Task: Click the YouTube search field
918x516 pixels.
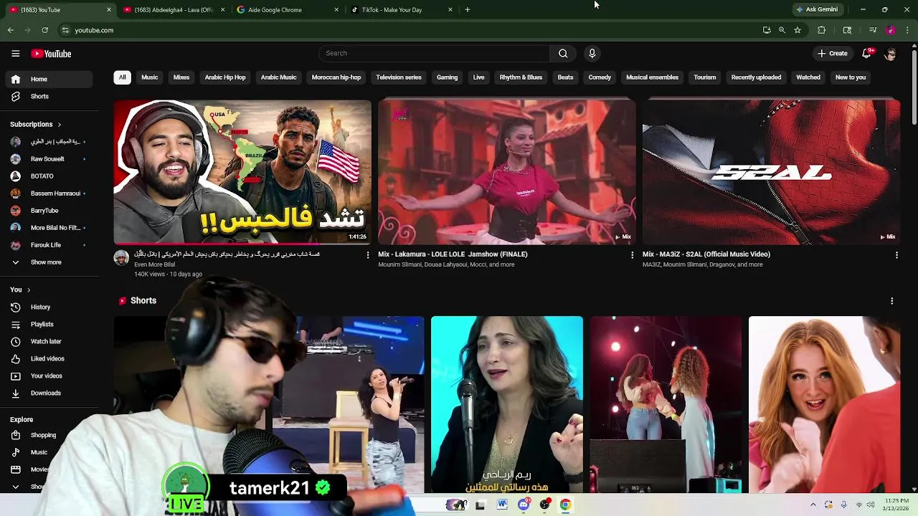Action: (x=434, y=53)
